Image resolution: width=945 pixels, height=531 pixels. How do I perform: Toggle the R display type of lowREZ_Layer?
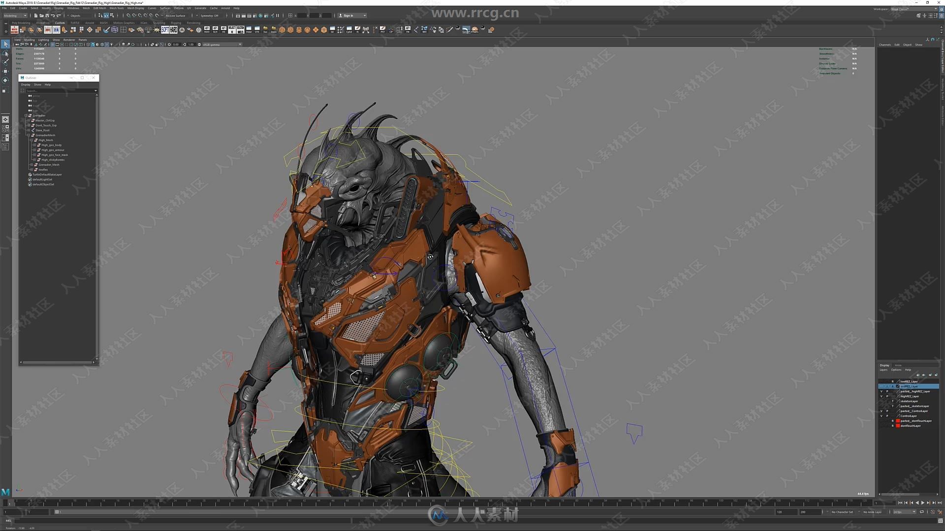pos(893,382)
